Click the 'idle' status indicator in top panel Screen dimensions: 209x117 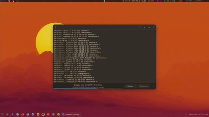point(180,1)
